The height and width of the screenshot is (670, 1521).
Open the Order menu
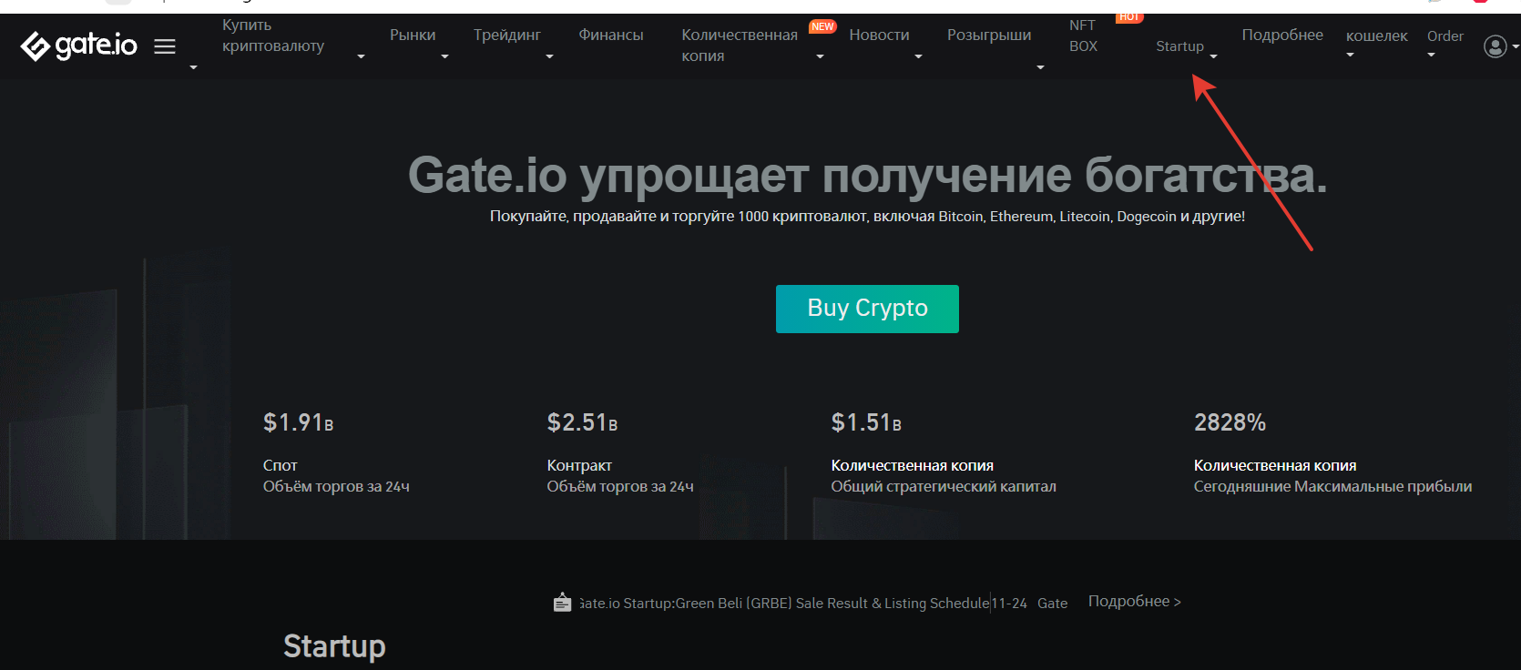pos(1445,36)
